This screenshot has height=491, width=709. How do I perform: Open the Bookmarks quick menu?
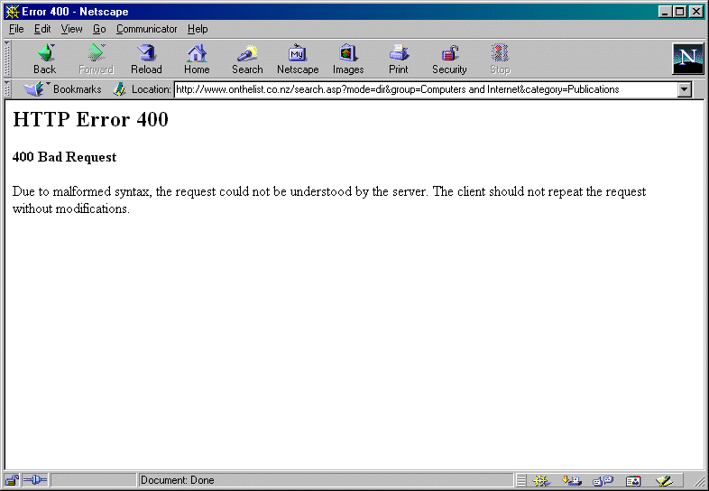click(x=63, y=89)
